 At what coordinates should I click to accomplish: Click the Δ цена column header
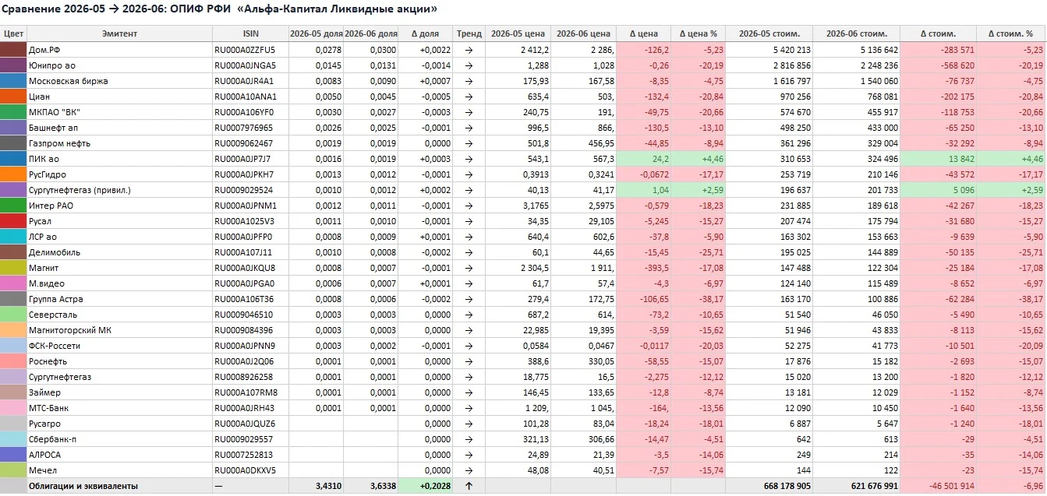coord(644,33)
